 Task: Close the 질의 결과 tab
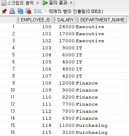coord(71,2)
